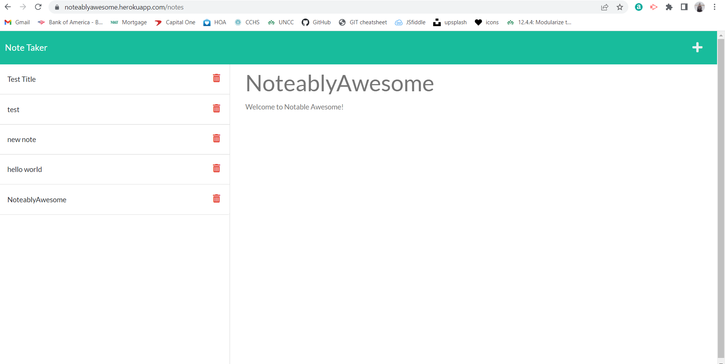Open the Bank of America bookmark

(x=70, y=22)
